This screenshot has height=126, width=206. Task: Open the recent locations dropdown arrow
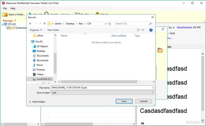40,24
